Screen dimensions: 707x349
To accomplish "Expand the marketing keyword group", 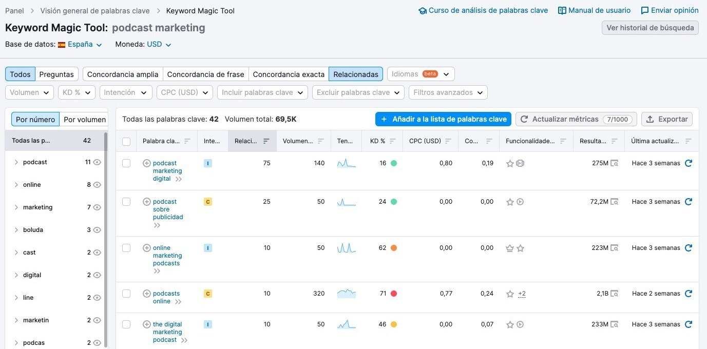I will pos(16,207).
